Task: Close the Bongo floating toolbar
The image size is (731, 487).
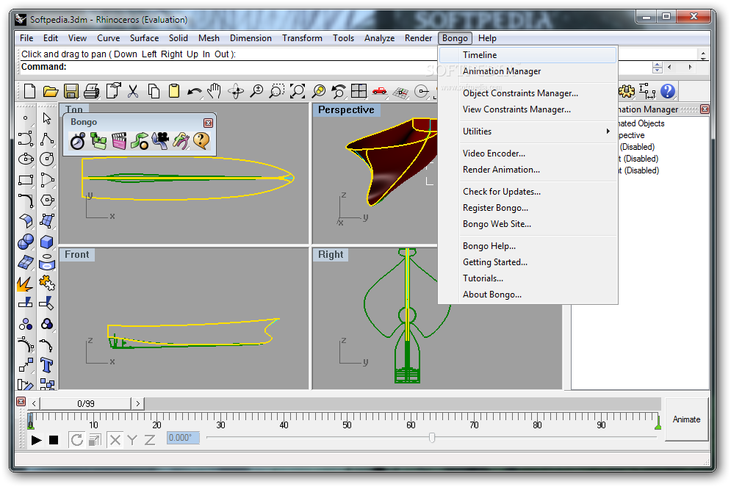Action: tap(208, 123)
